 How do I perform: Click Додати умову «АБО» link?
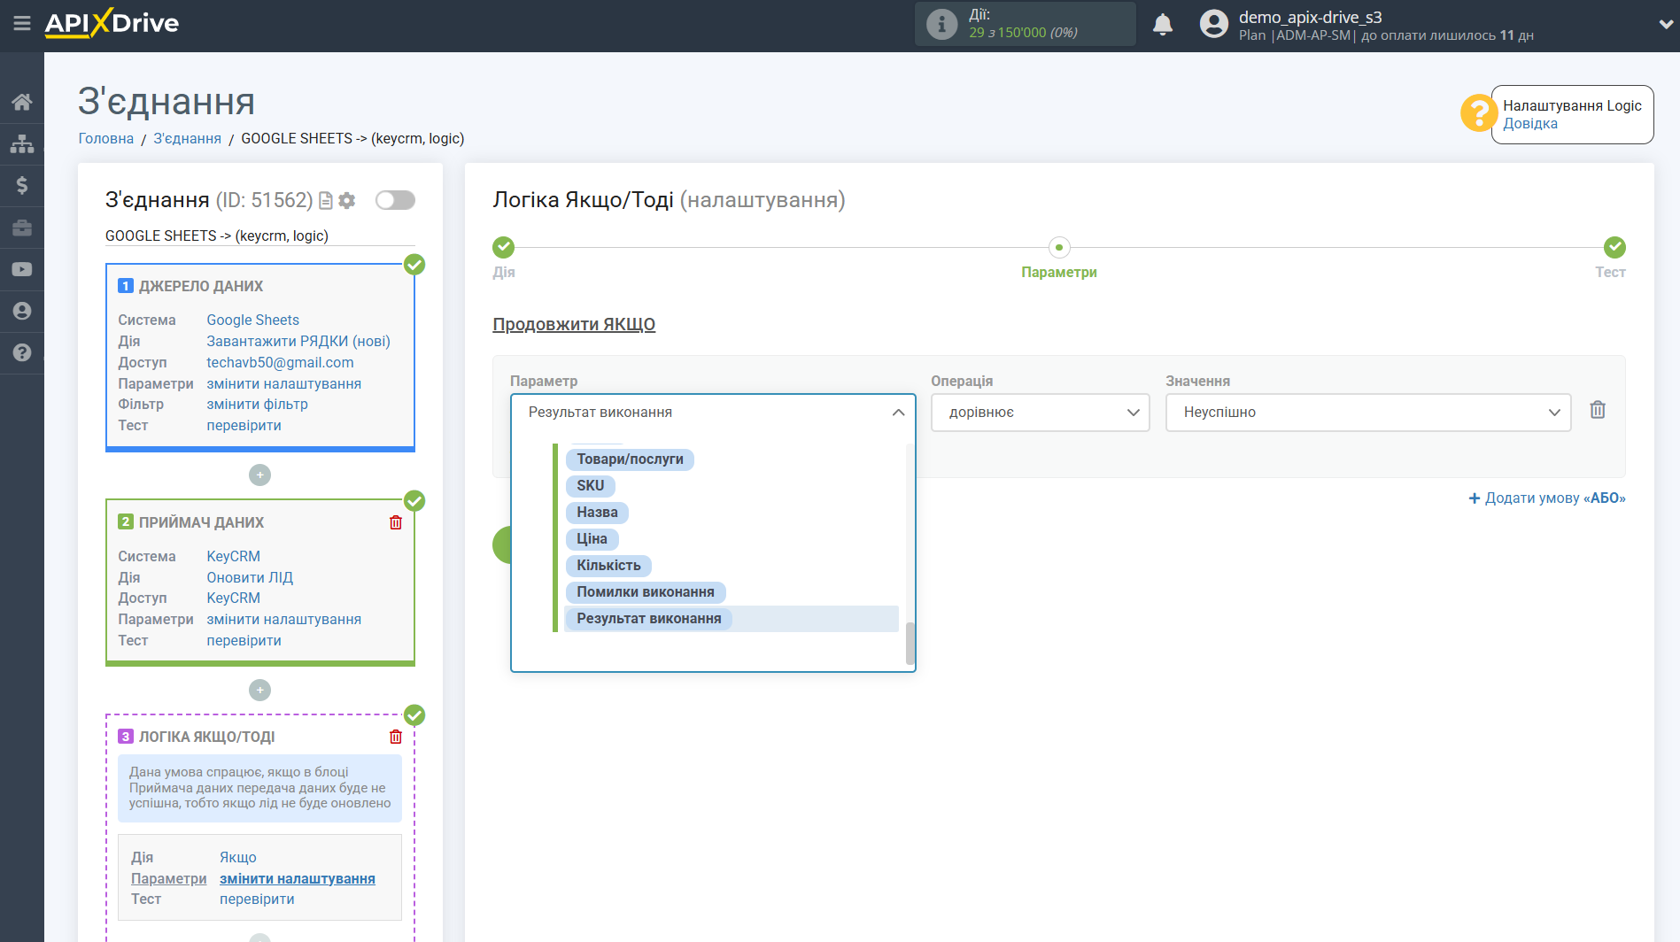pos(1546,498)
